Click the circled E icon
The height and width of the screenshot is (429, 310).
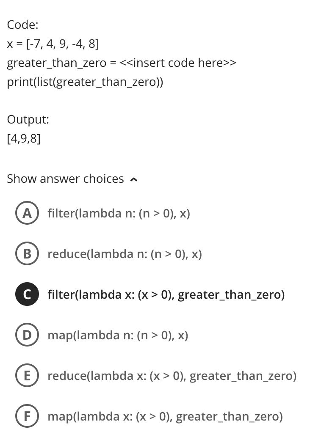(x=27, y=376)
